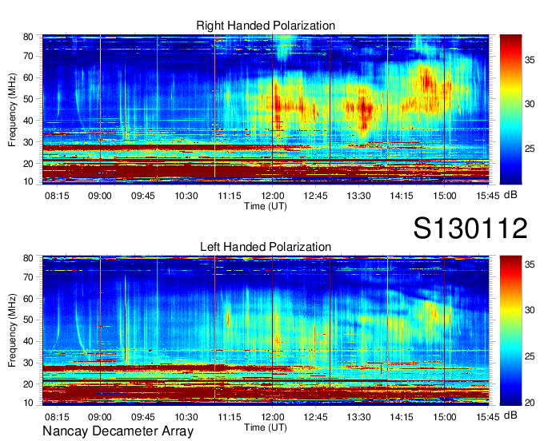
Task: Click the 60 MHz tick on top plot
Action: pos(28,77)
